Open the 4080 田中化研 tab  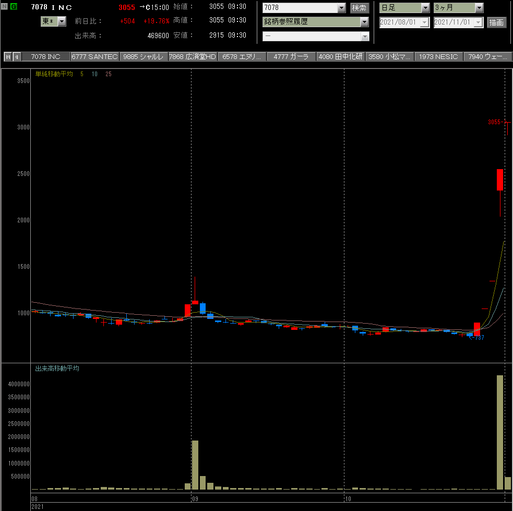[x=340, y=56]
